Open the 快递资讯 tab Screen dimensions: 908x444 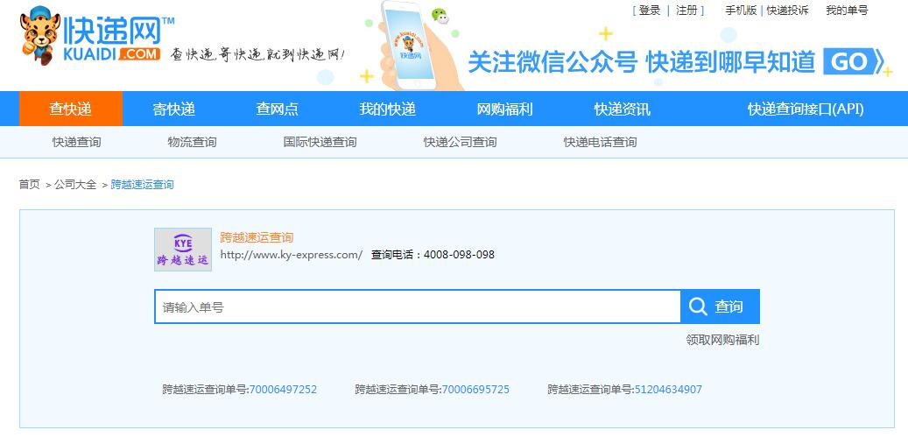coord(622,109)
